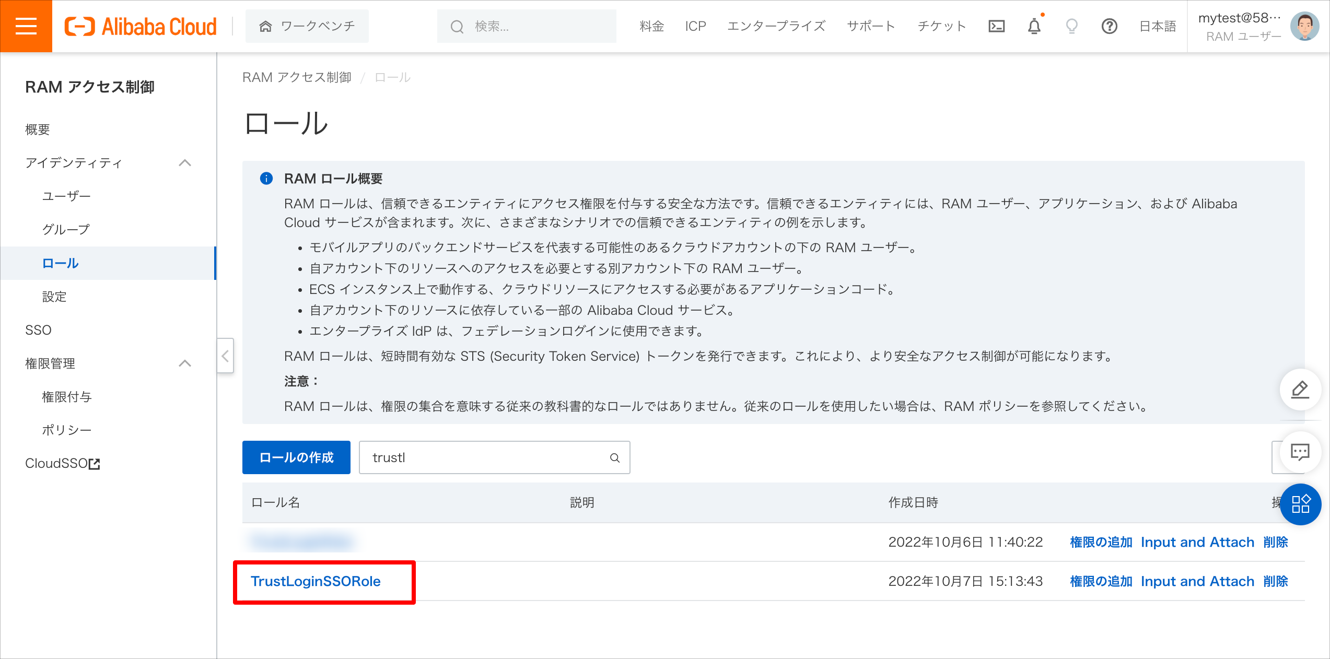Click the ロールの作成 button
The width and height of the screenshot is (1330, 659).
[296, 457]
